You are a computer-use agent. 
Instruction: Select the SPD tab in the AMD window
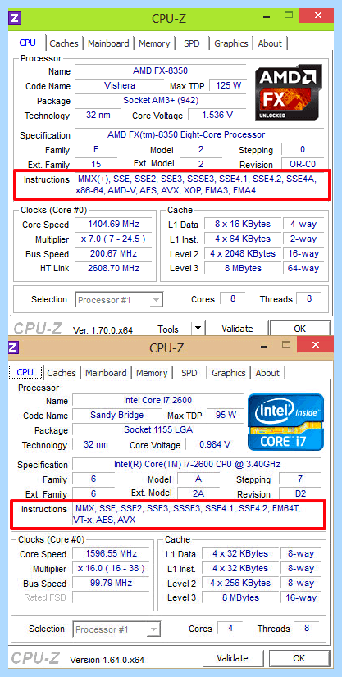(x=192, y=43)
